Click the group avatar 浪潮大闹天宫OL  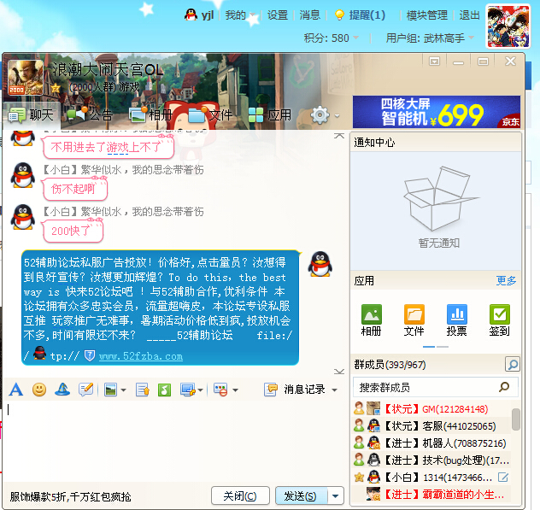[26, 78]
